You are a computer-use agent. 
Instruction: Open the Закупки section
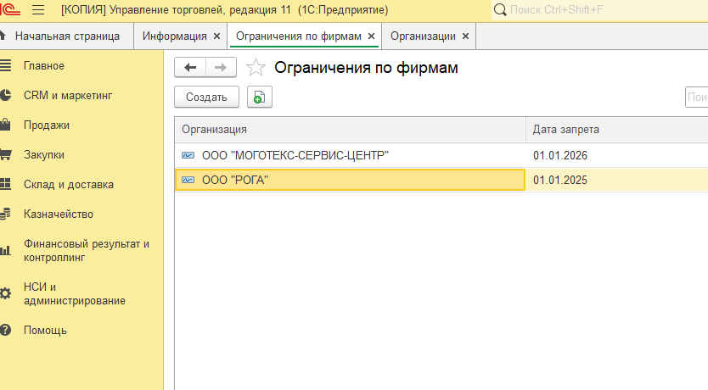[x=44, y=155]
